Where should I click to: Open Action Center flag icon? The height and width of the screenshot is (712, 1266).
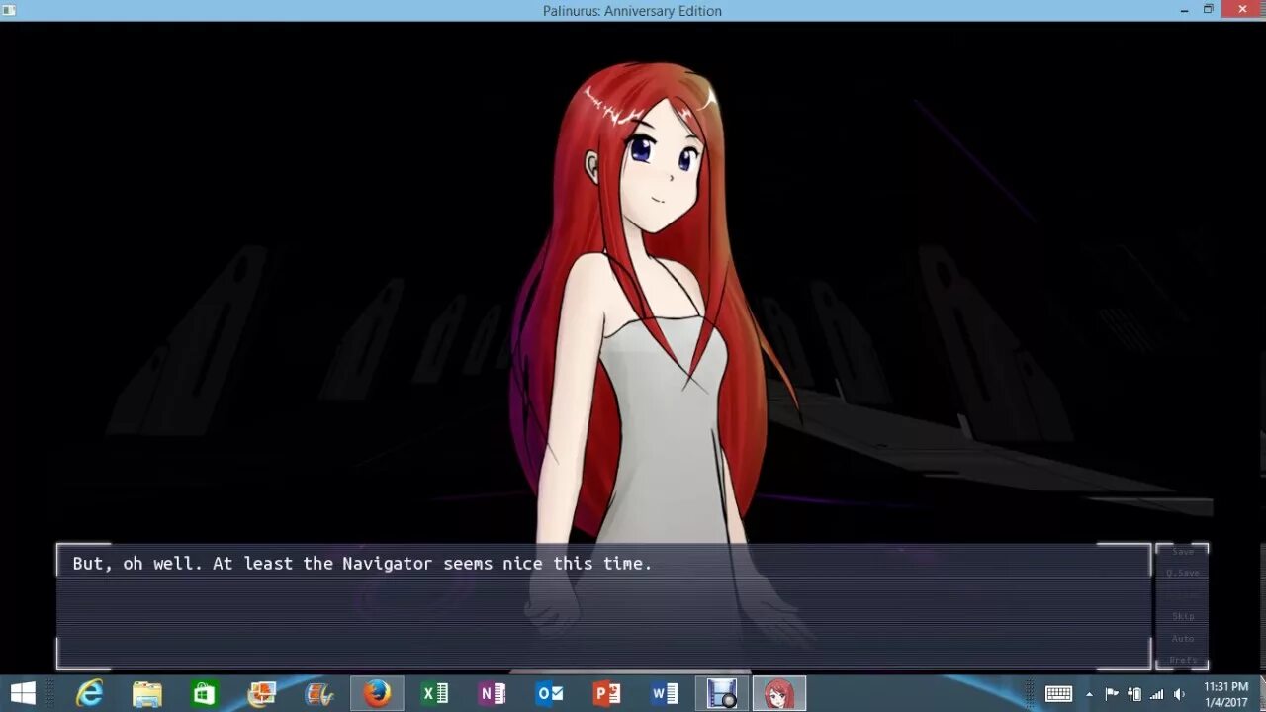tap(1112, 694)
